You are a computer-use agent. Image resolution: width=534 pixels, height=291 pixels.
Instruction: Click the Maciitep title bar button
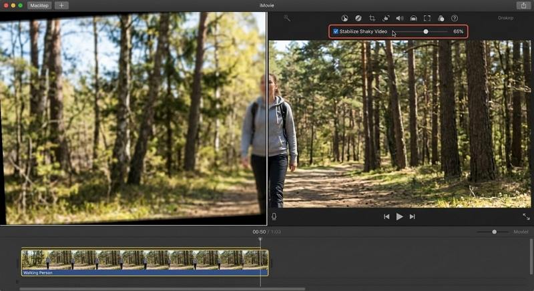pos(39,5)
